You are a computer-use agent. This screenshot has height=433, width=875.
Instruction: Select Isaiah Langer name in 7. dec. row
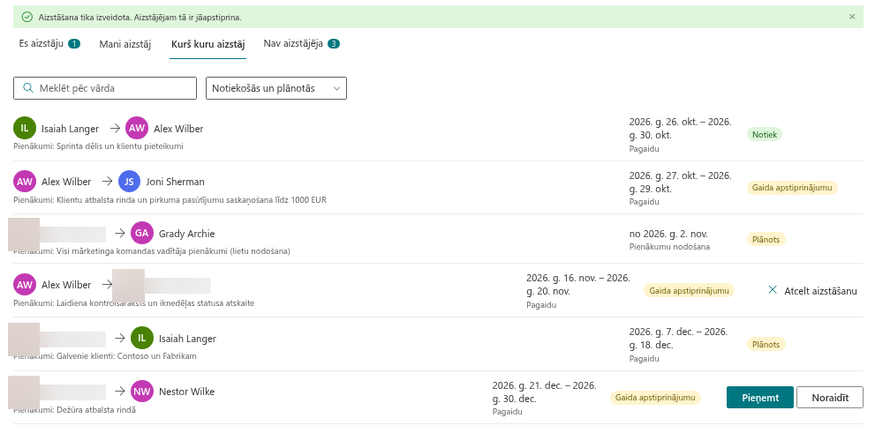point(187,339)
